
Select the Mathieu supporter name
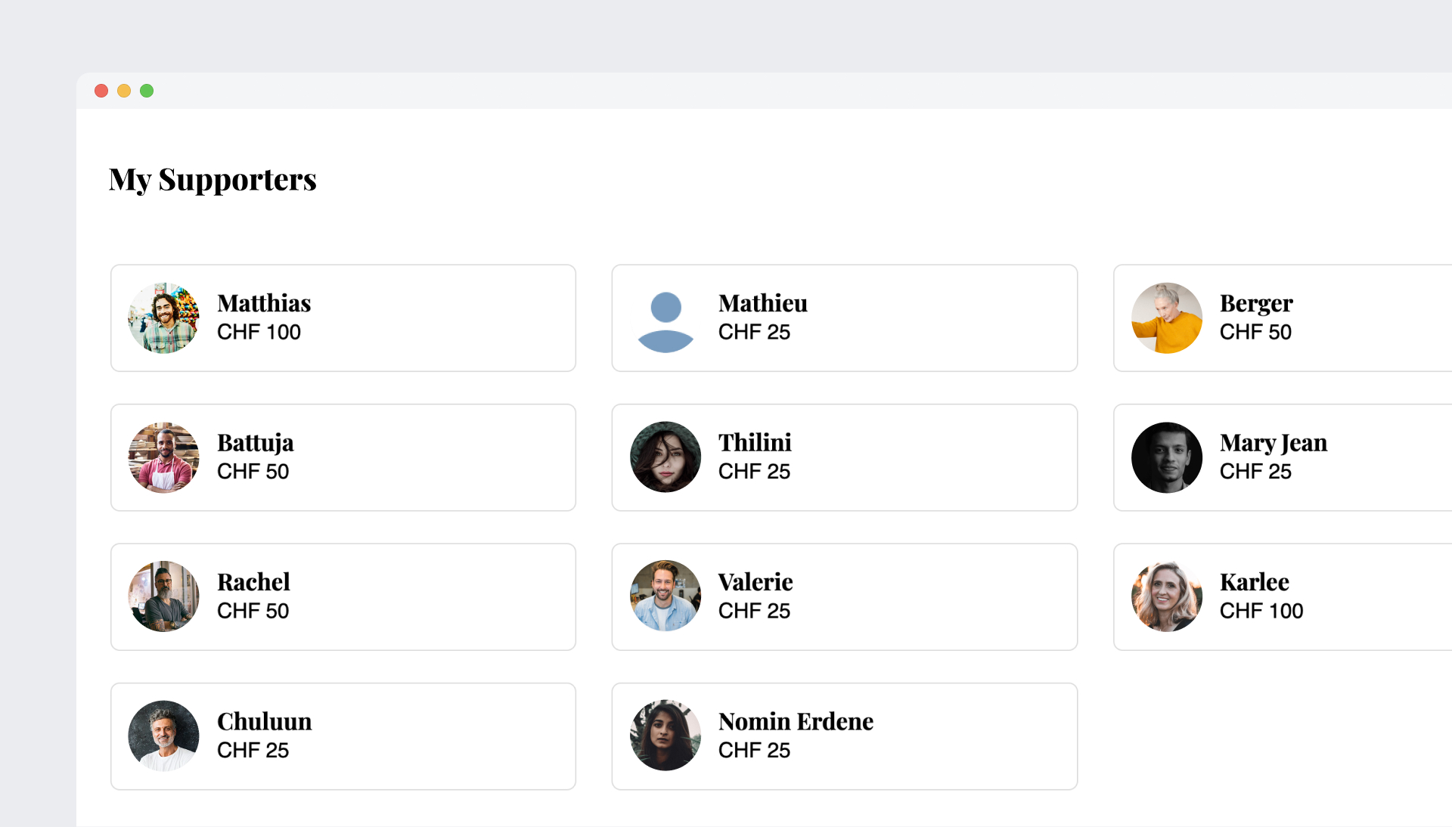(x=762, y=303)
